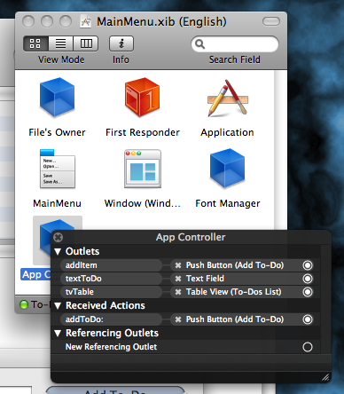
Task: Select the MainMenu object icon
Action: click(58, 169)
